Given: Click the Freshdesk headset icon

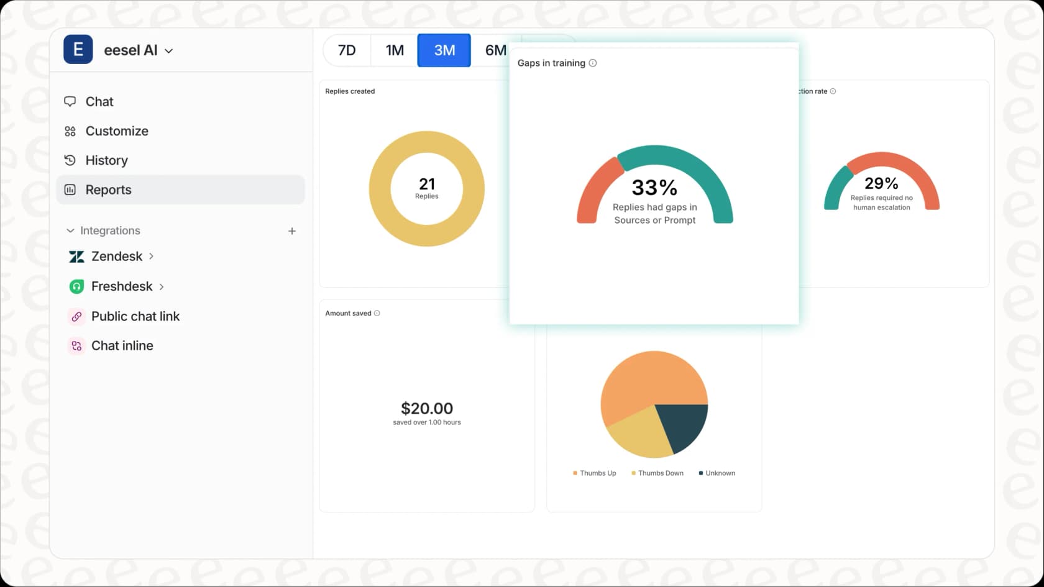Looking at the screenshot, I should [76, 286].
